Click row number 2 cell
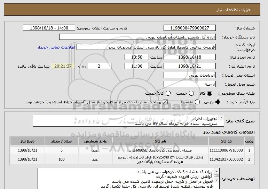Image resolution: width=268 pixels, height=189 pixels. [x=249, y=159]
